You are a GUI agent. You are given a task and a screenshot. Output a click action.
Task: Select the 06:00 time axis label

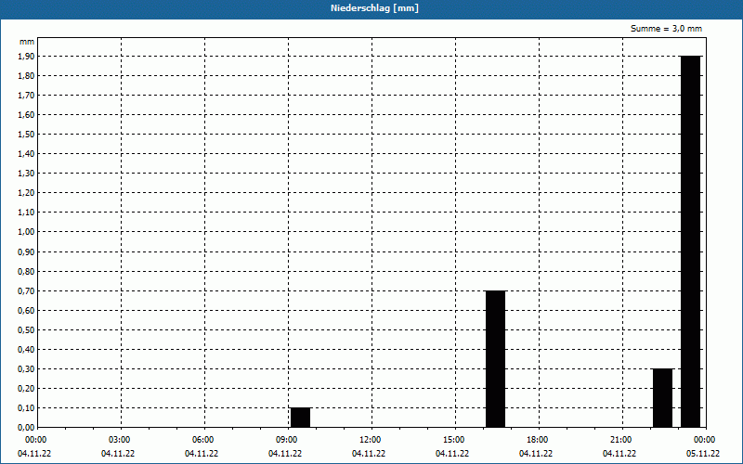pos(202,440)
